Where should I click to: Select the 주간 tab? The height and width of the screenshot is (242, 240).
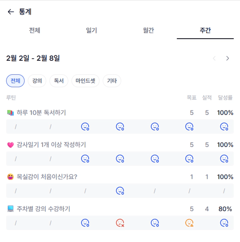[x=205, y=30]
